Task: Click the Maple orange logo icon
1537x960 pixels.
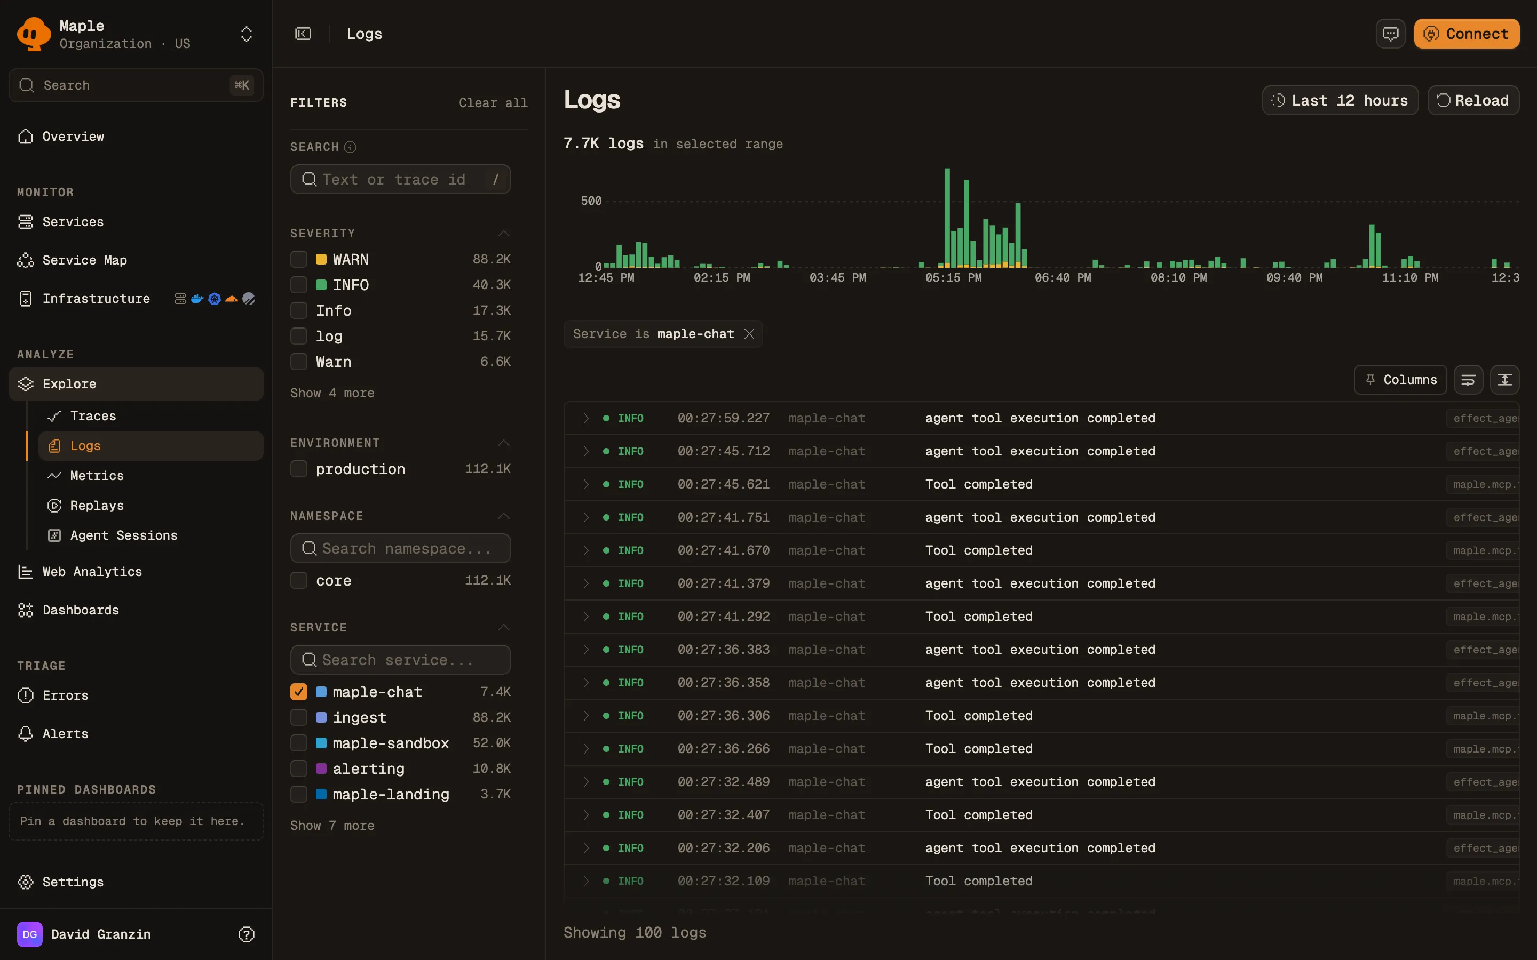Action: coord(34,34)
